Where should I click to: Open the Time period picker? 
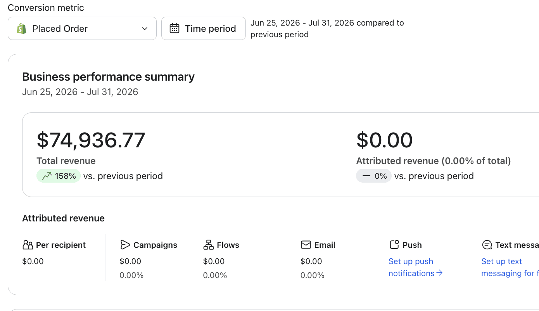(204, 28)
